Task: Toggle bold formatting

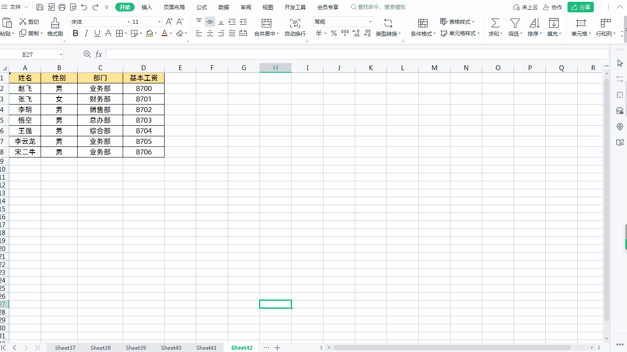Action: point(75,33)
